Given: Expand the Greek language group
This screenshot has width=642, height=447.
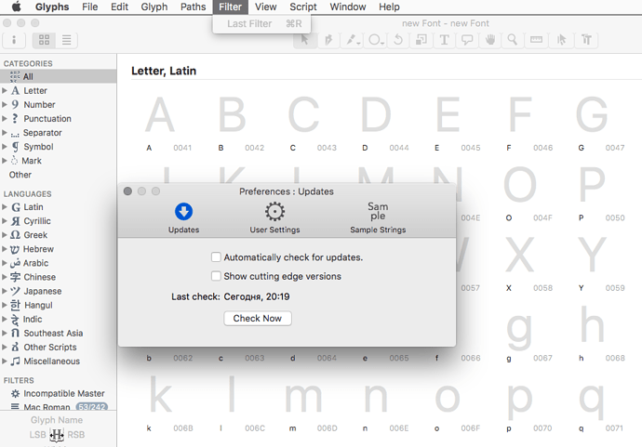Looking at the screenshot, I should click(x=5, y=235).
